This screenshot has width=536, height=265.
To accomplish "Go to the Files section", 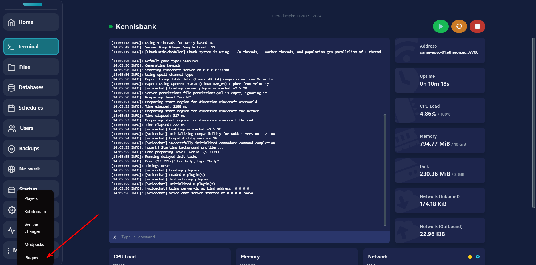I will coord(31,67).
